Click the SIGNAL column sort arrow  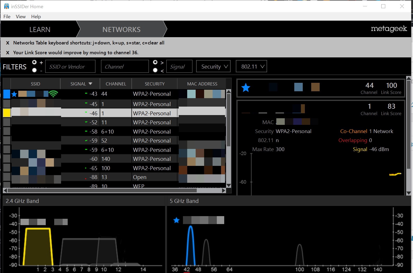pyautogui.click(x=90, y=84)
